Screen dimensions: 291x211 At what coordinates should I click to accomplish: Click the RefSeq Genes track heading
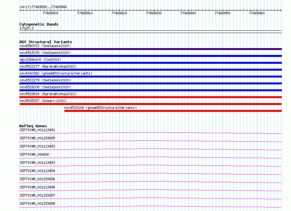(x=33, y=126)
